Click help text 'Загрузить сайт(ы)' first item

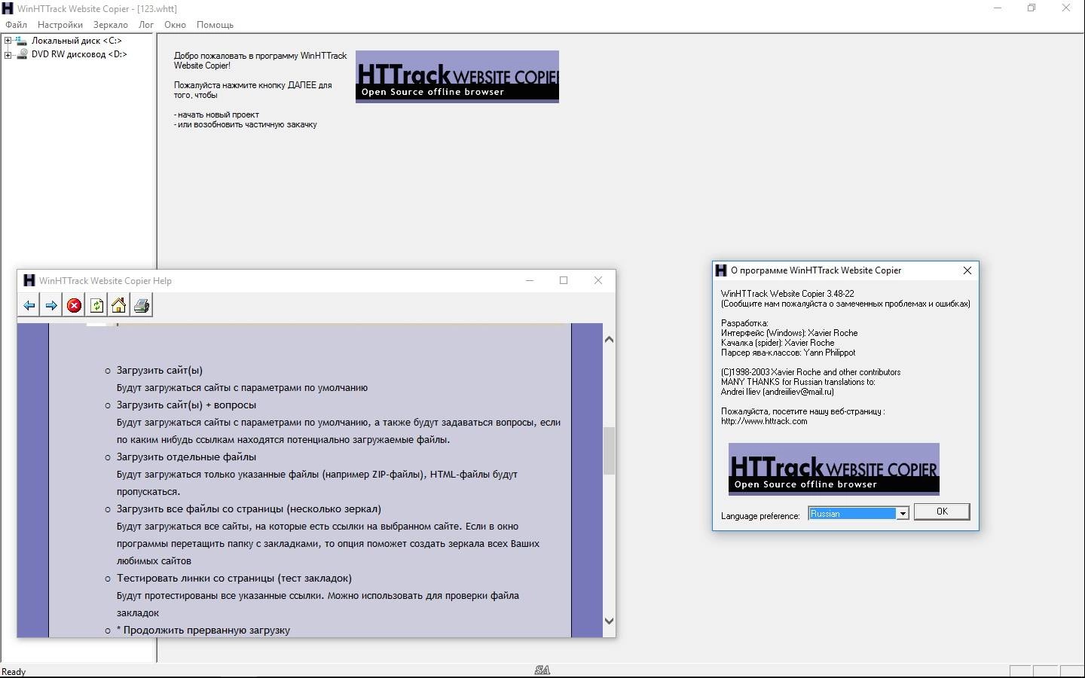(159, 370)
